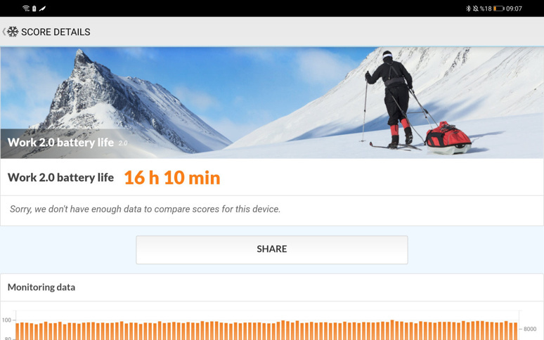Tap the not enough data comparison message

(145, 209)
